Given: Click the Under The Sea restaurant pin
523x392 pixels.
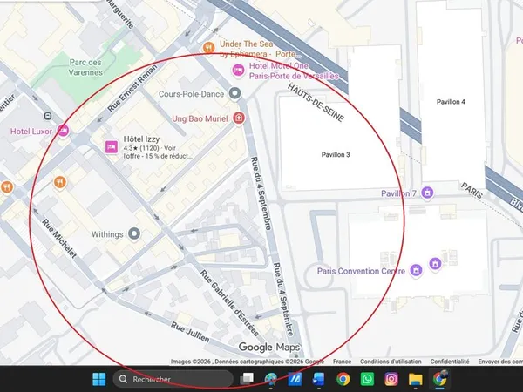Looking at the screenshot, I should pyautogui.click(x=209, y=48).
